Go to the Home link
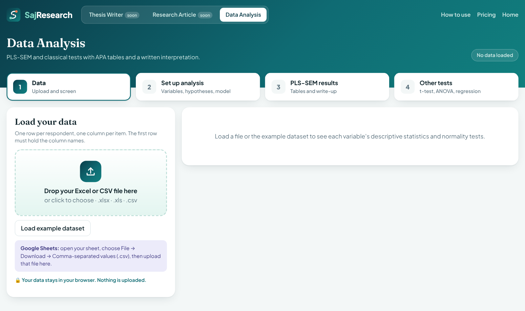Image resolution: width=525 pixels, height=311 pixels. [510, 15]
